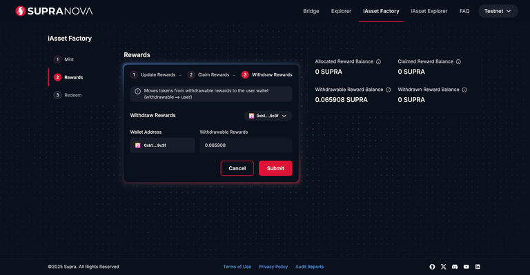Switch to Withdraw Rewards step label
Viewport: 530px width, 275px height.
272,75
